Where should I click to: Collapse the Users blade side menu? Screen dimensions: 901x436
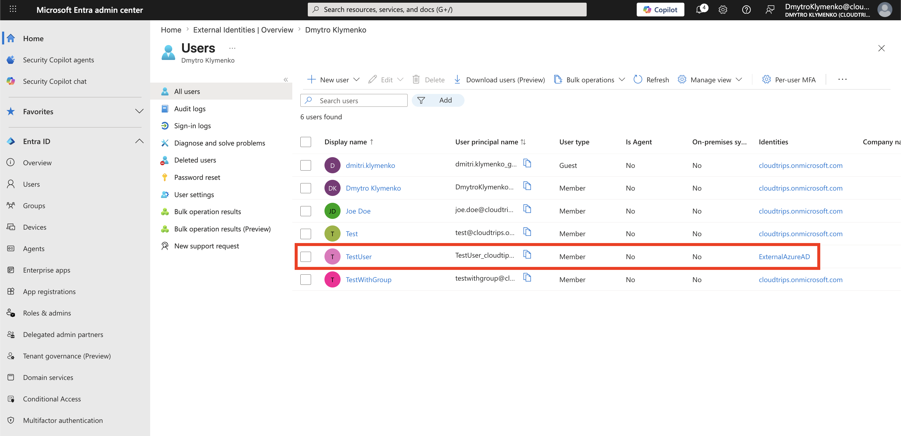tap(286, 80)
